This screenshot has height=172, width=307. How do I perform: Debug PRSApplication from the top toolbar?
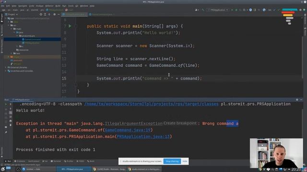[x=236, y=10]
